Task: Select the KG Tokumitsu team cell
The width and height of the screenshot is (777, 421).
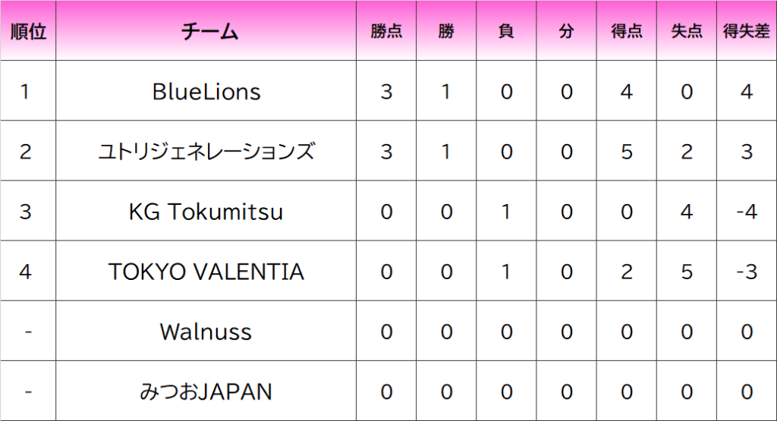Action: coord(206,212)
